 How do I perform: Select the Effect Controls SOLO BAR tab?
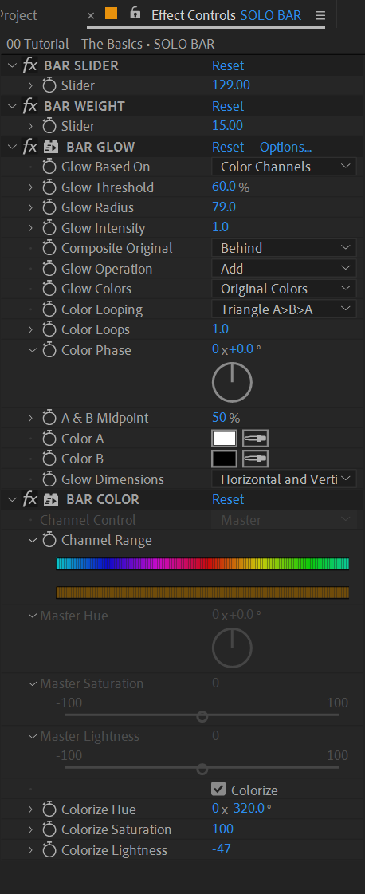[x=226, y=15]
